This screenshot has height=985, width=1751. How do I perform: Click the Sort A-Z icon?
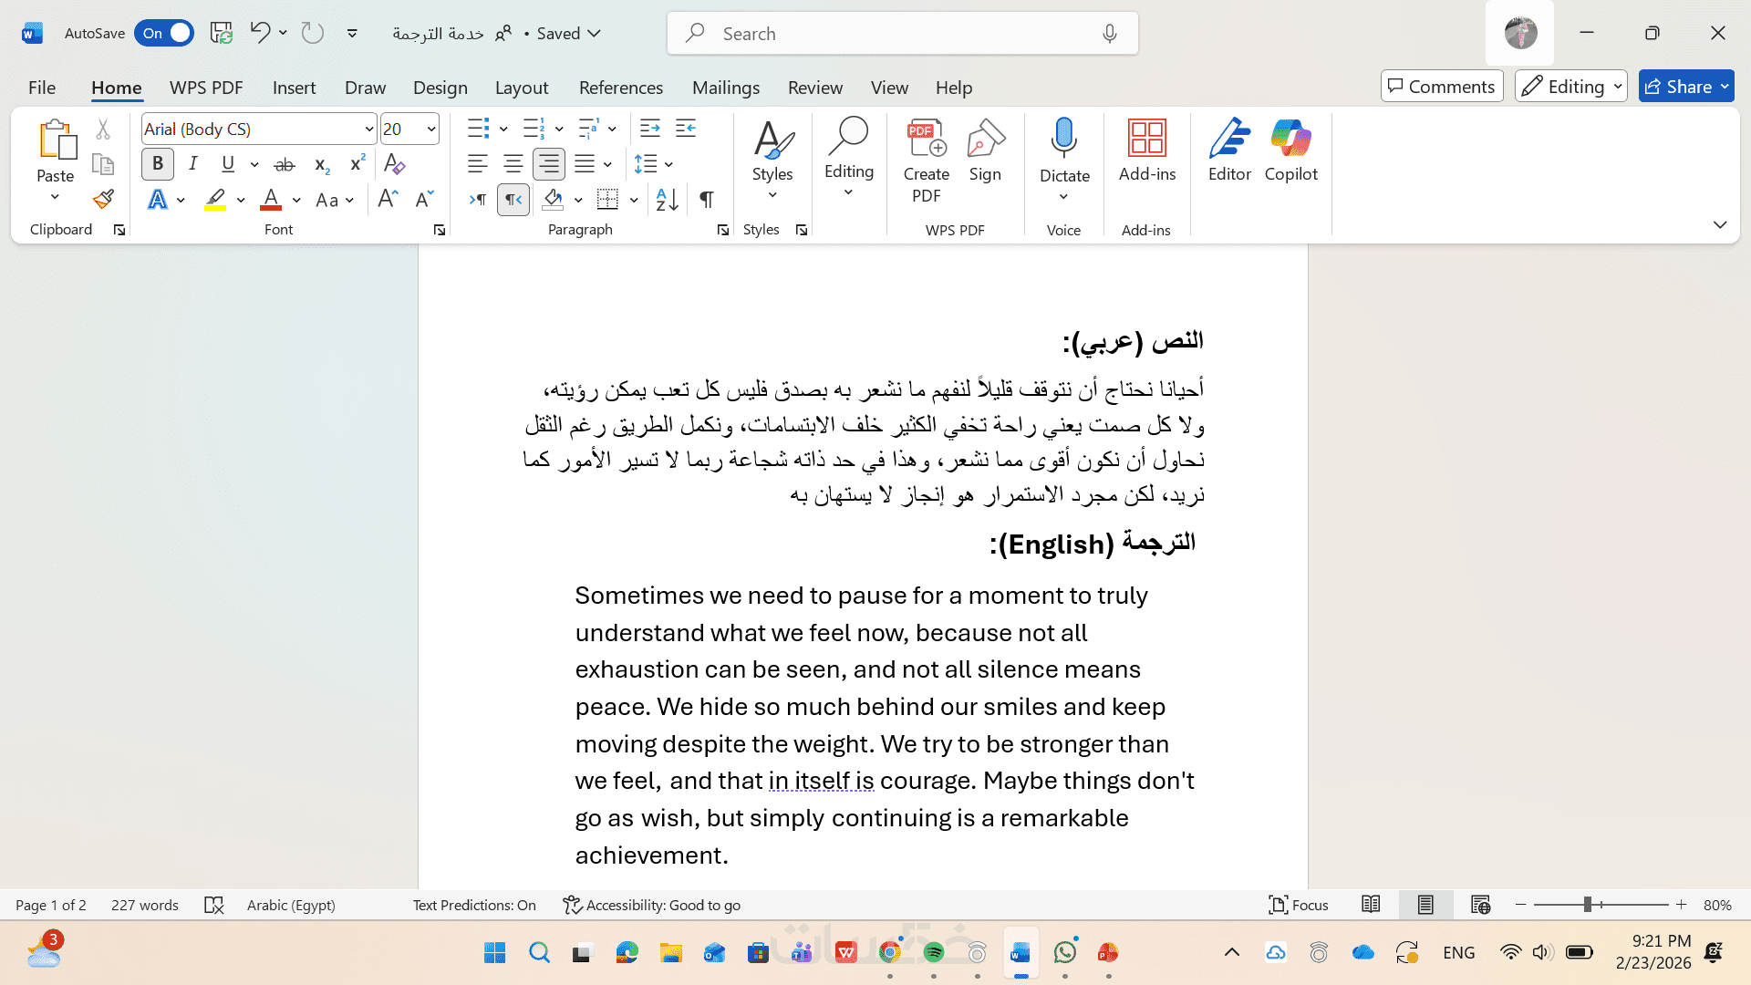coord(667,199)
